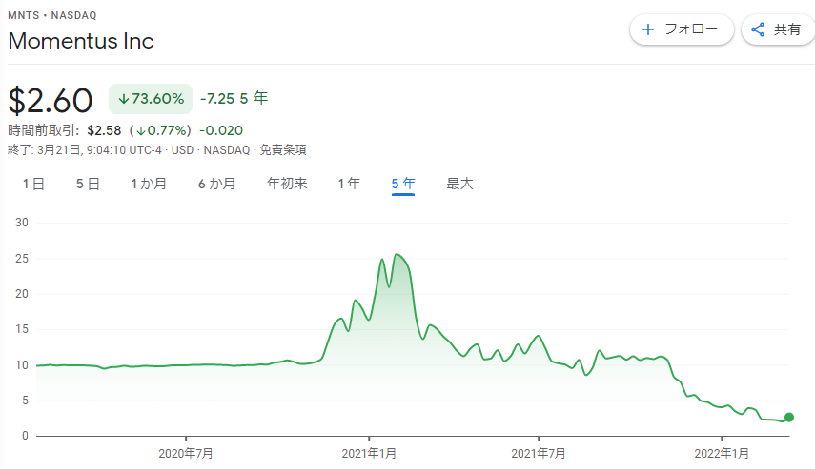Select the 1か月 range tab
Viewport: 815px width, 469px height.
click(149, 184)
